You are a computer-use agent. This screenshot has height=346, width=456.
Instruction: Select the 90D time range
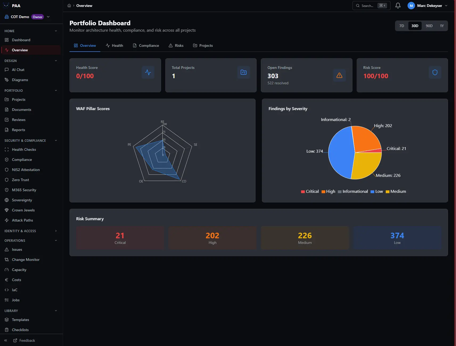429,26
